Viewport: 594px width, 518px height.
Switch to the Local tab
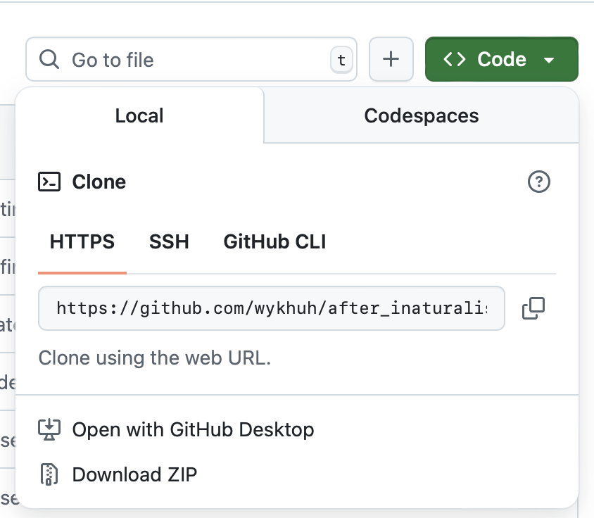point(139,116)
